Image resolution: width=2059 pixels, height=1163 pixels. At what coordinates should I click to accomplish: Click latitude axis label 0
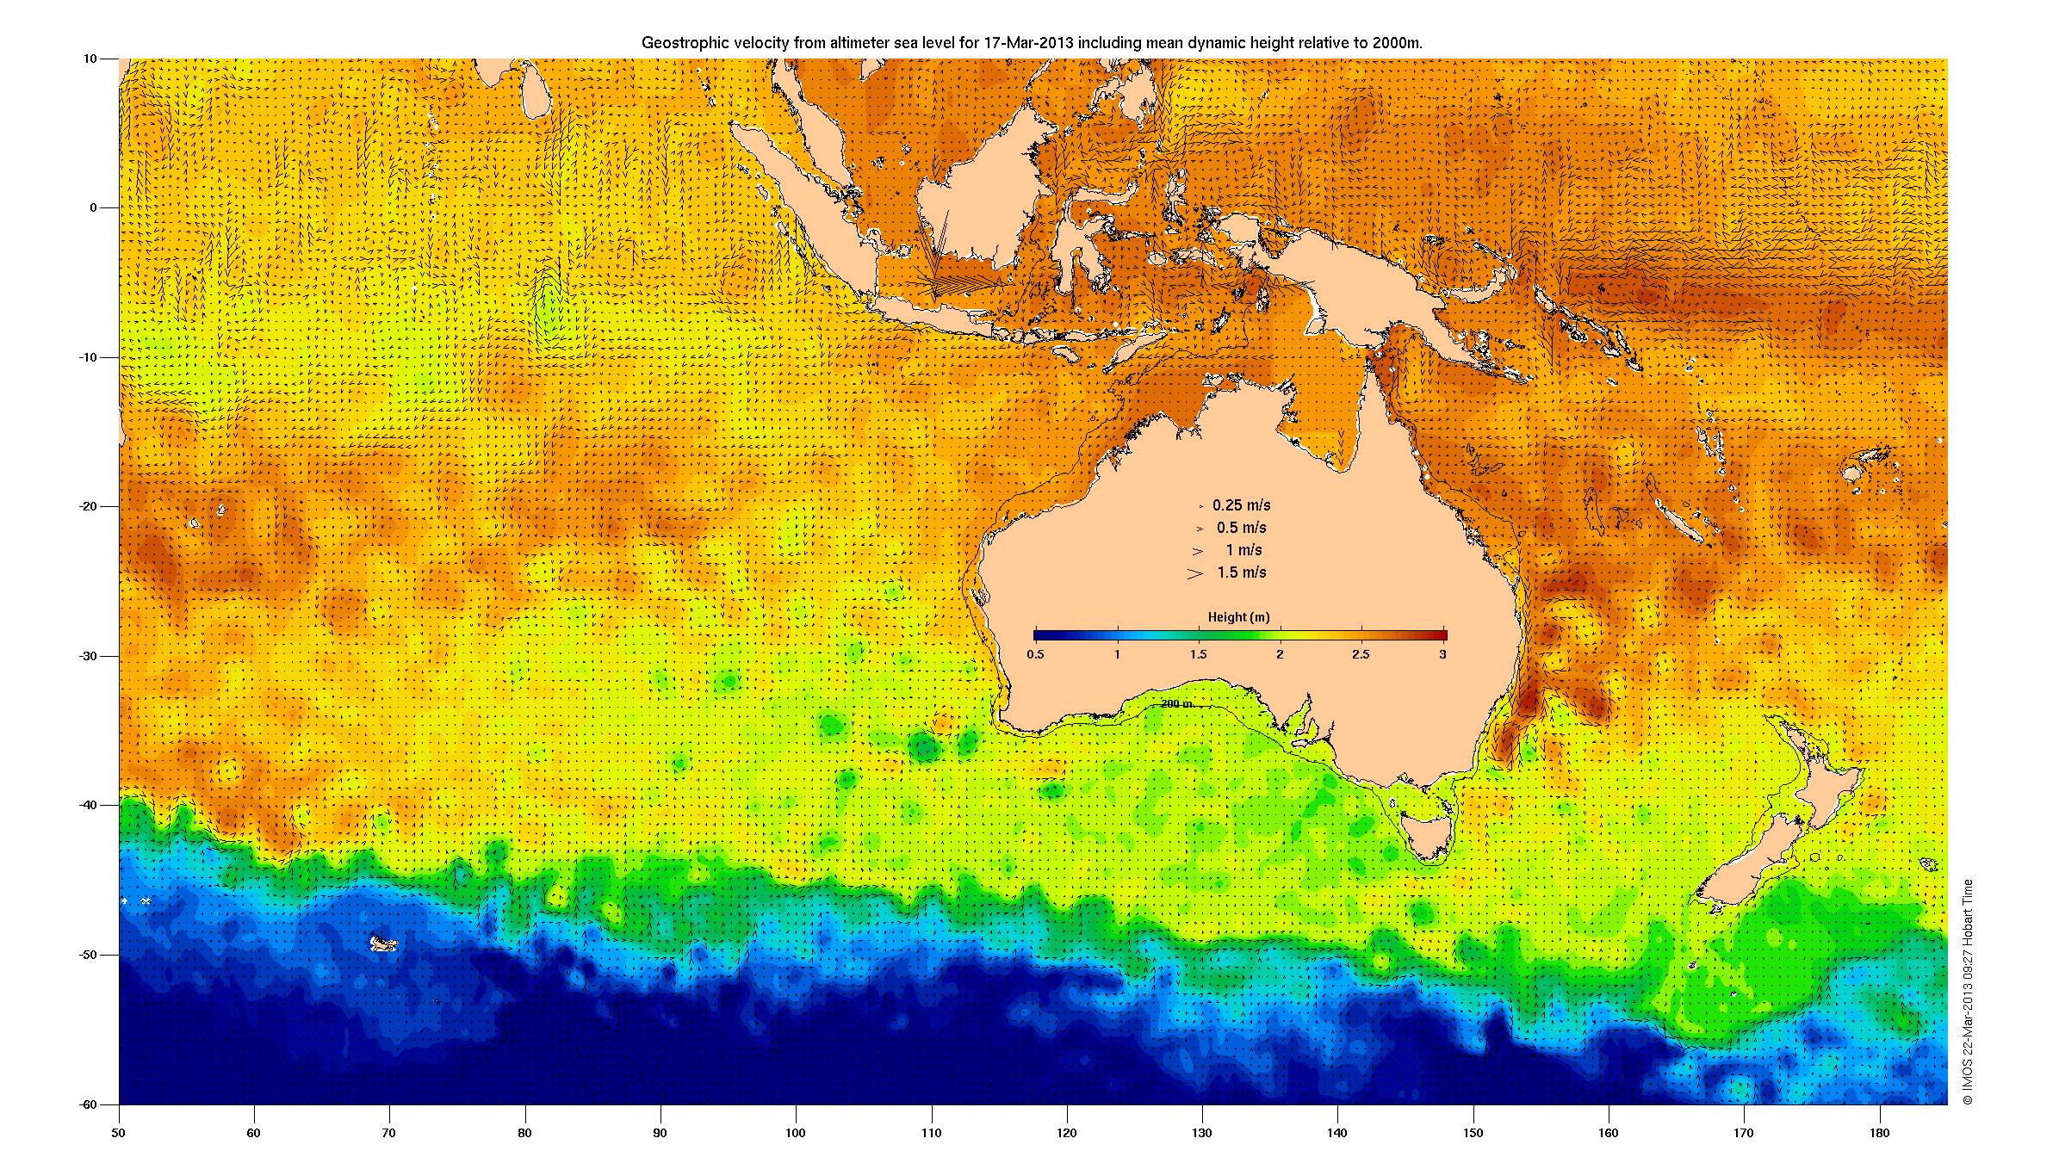pyautogui.click(x=94, y=207)
